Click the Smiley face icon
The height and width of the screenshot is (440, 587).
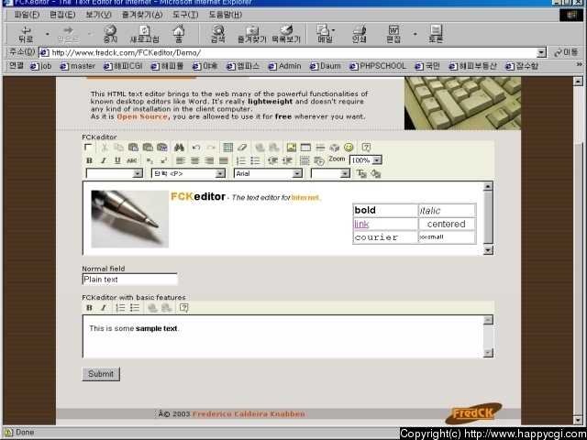point(349,148)
